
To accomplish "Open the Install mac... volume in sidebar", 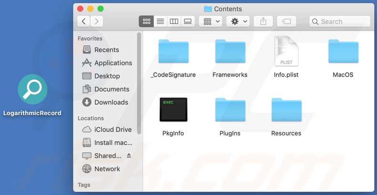I will [x=106, y=143].
